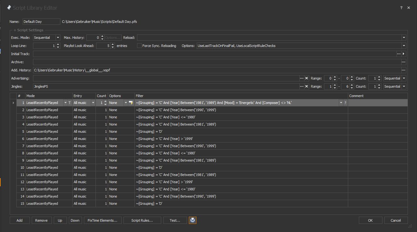417x232 pixels.
Task: Toggle Force Sync. Reloading checkbox
Action: pos(139,46)
